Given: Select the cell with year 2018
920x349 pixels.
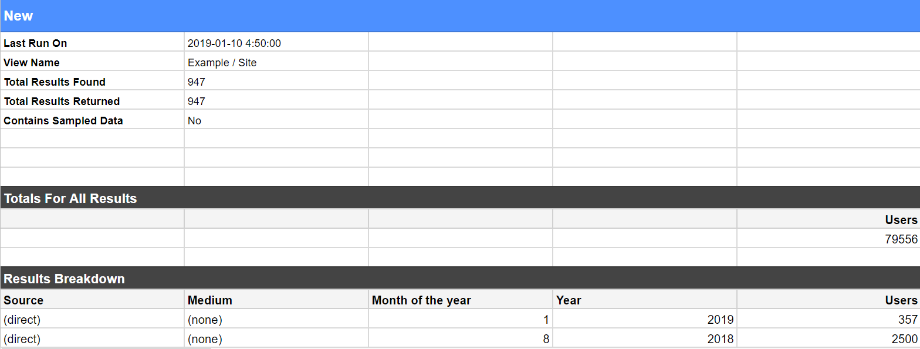Looking at the screenshot, I should tap(720, 339).
